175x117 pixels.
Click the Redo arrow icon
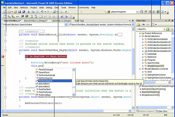pos(48,12)
